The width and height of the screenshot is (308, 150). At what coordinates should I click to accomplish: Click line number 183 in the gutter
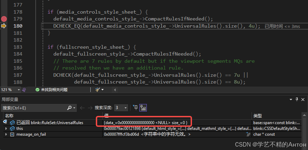(x=18, y=47)
